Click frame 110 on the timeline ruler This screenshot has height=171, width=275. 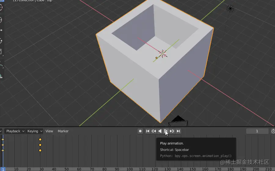click(142, 169)
